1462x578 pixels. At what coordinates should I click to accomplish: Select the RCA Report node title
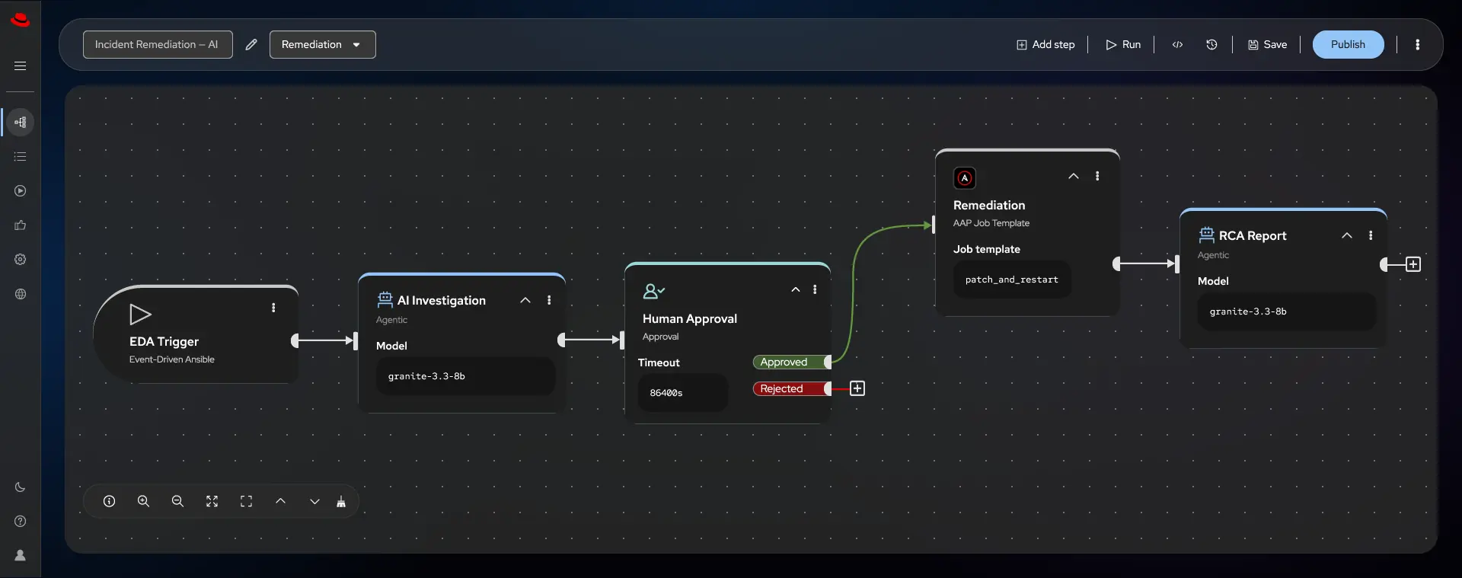(1253, 236)
